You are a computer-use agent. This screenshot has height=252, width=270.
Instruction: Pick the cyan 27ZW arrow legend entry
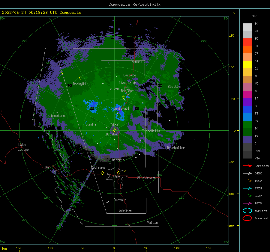coord(247,188)
